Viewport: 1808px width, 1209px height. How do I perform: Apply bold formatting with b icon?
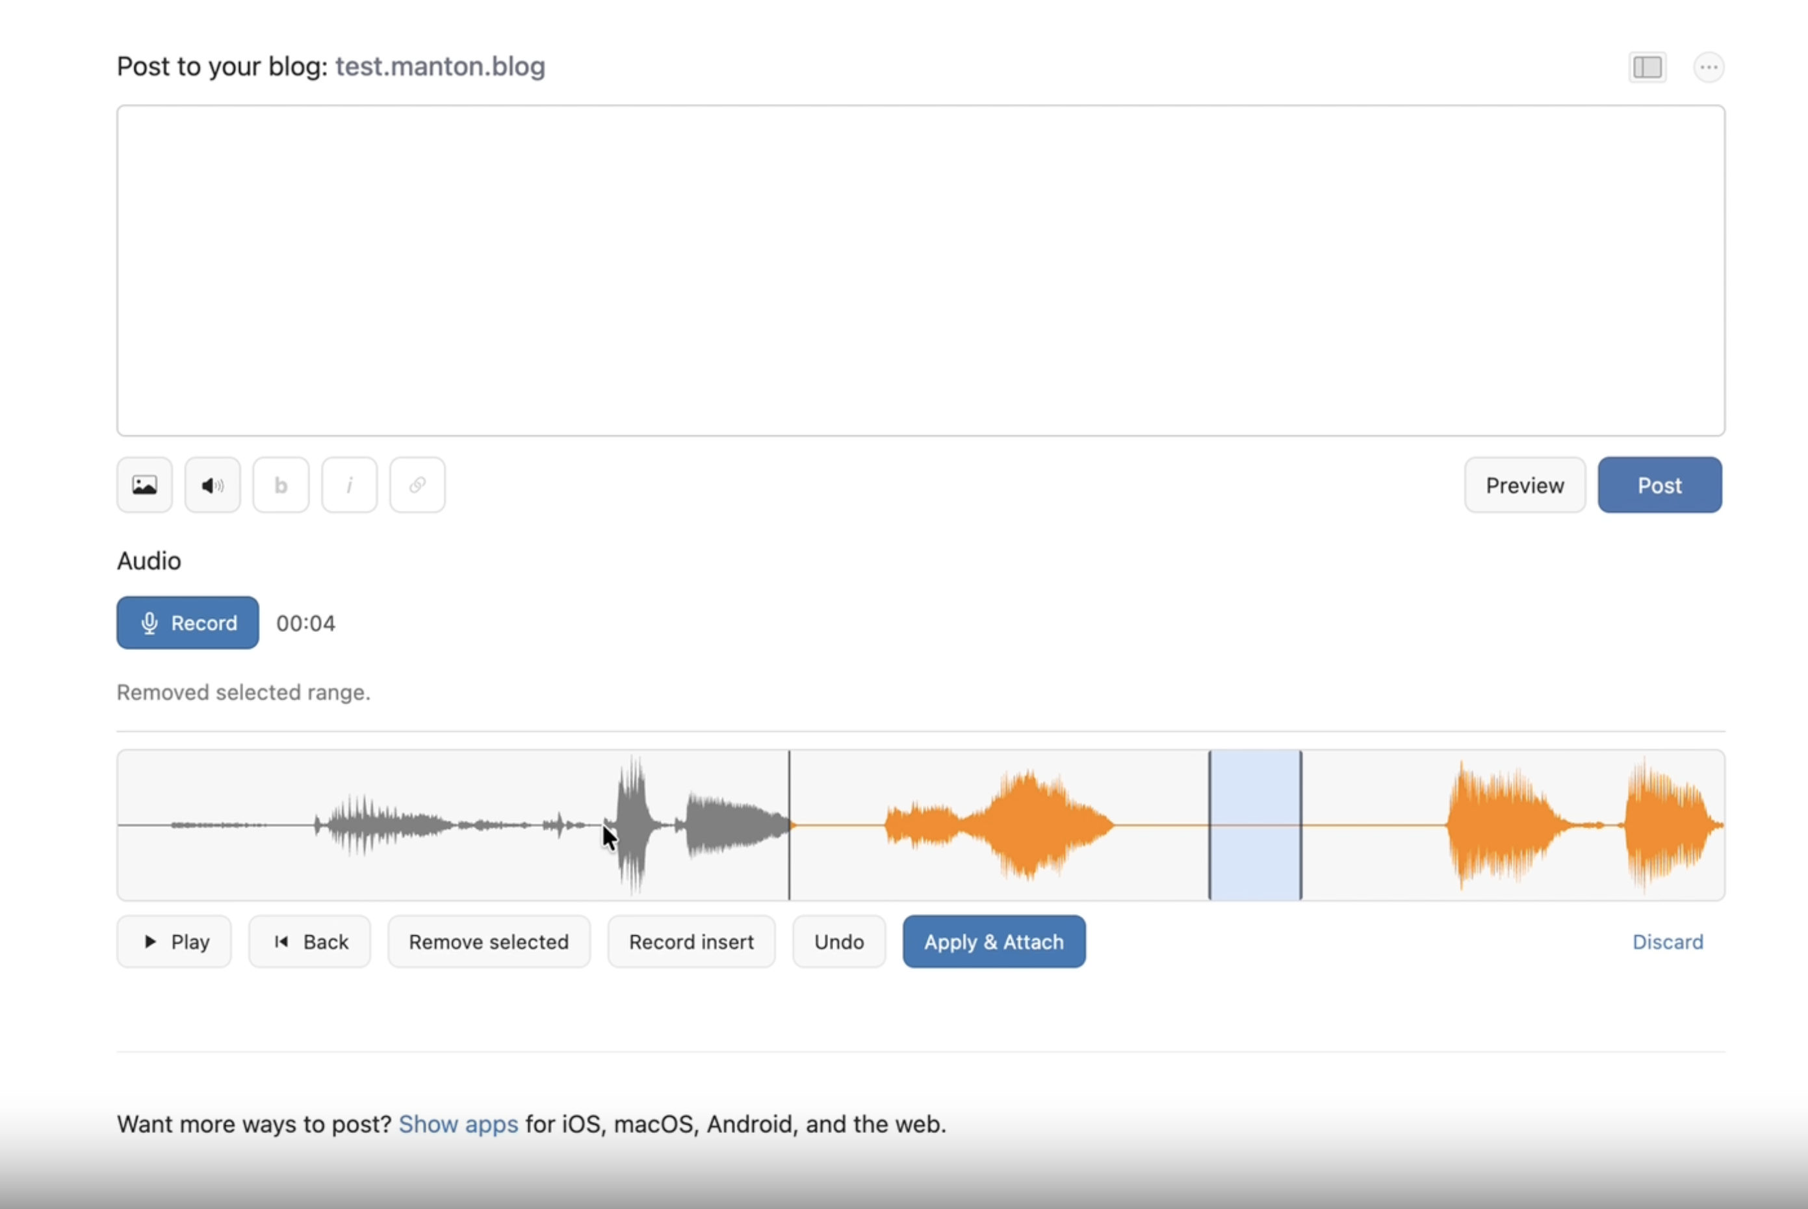coord(281,485)
